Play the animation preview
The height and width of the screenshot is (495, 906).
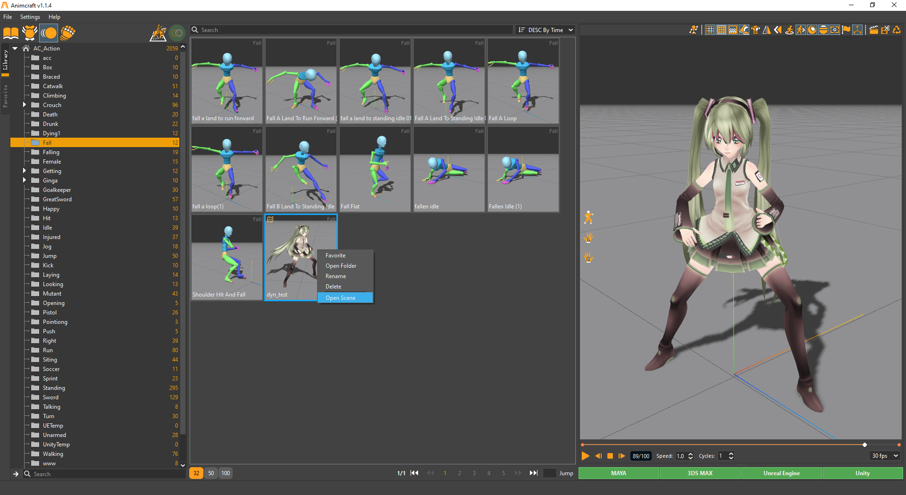(x=586, y=456)
